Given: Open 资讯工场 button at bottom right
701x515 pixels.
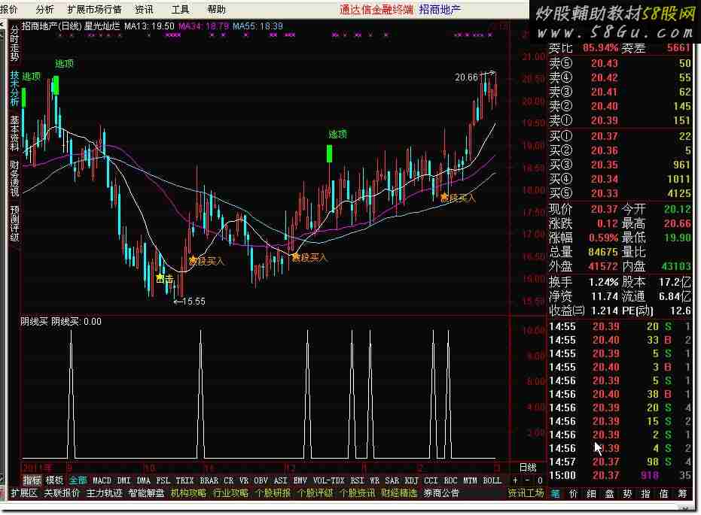Looking at the screenshot, I should coord(526,493).
